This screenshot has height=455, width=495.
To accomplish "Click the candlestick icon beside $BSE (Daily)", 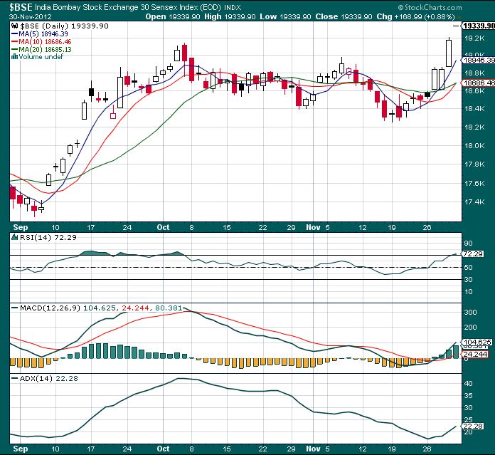I will (14, 26).
